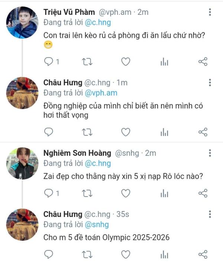Image resolution: width=223 pixels, height=263 pixels.
Task: Retweet Châu Hưng's 'thất vọng' reply
Action: click(x=87, y=132)
